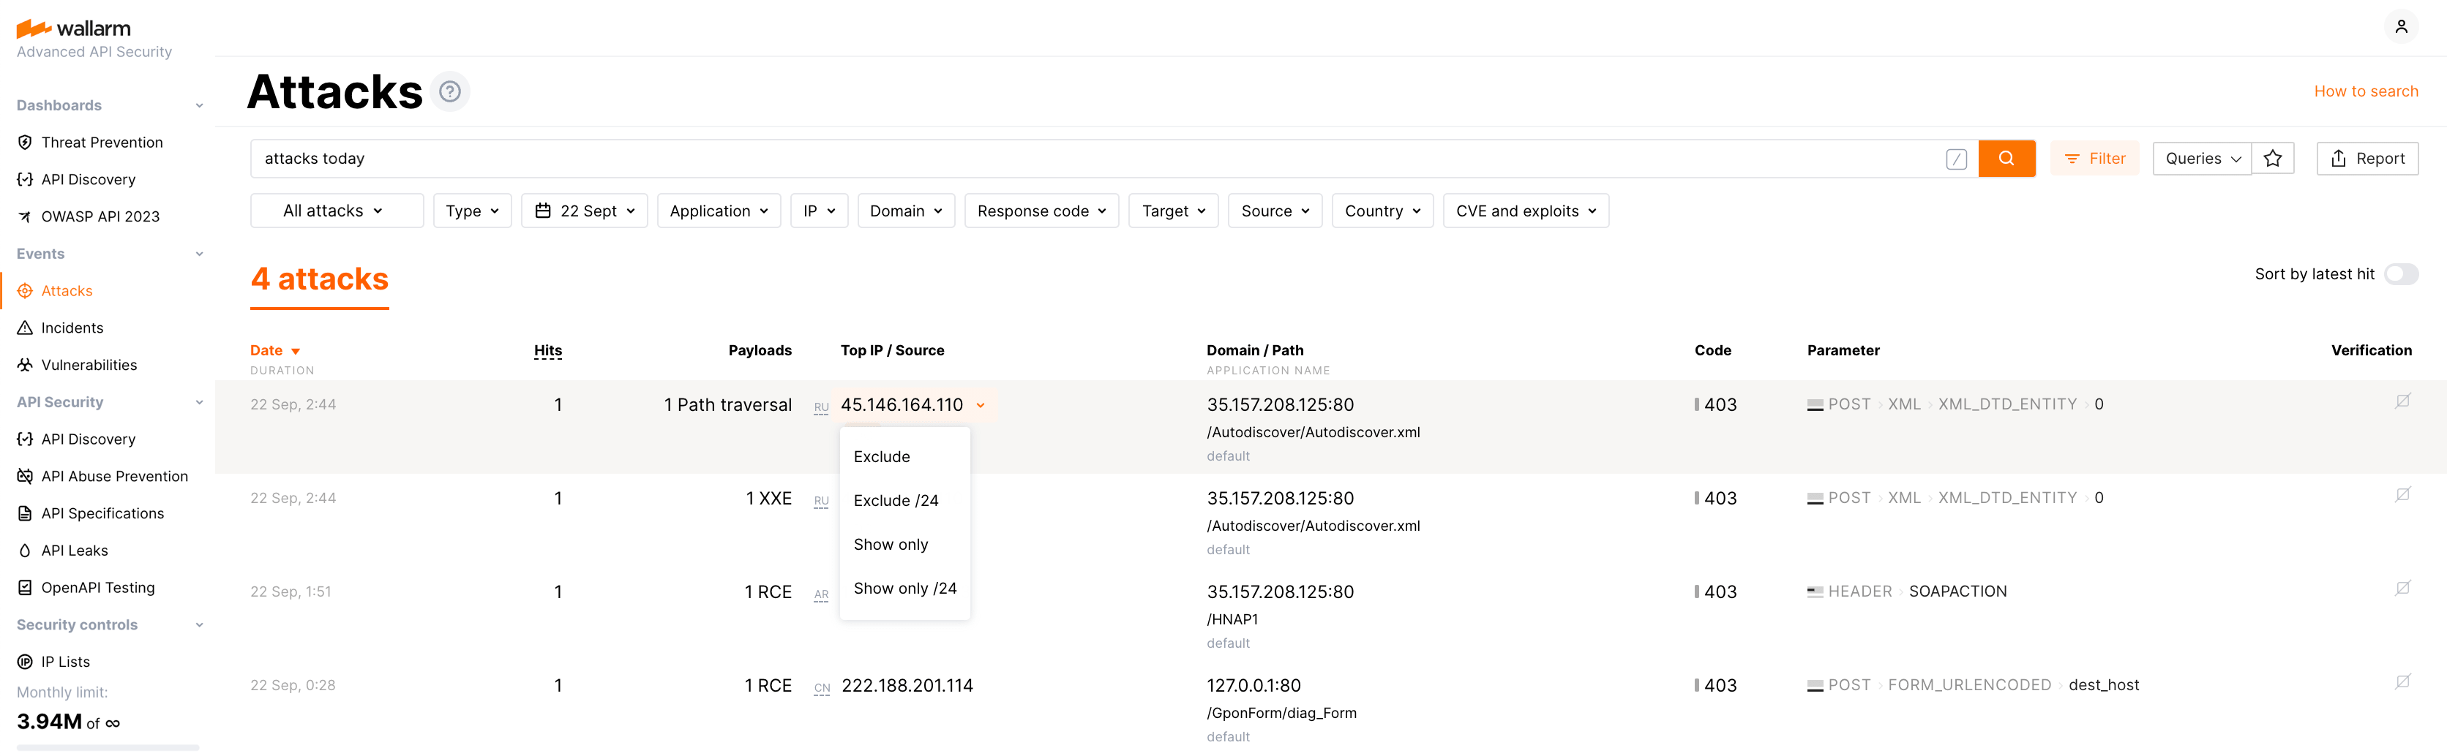Open Vulnerabilities from the Events section
Image resolution: width=2447 pixels, height=756 pixels.
[89, 364]
